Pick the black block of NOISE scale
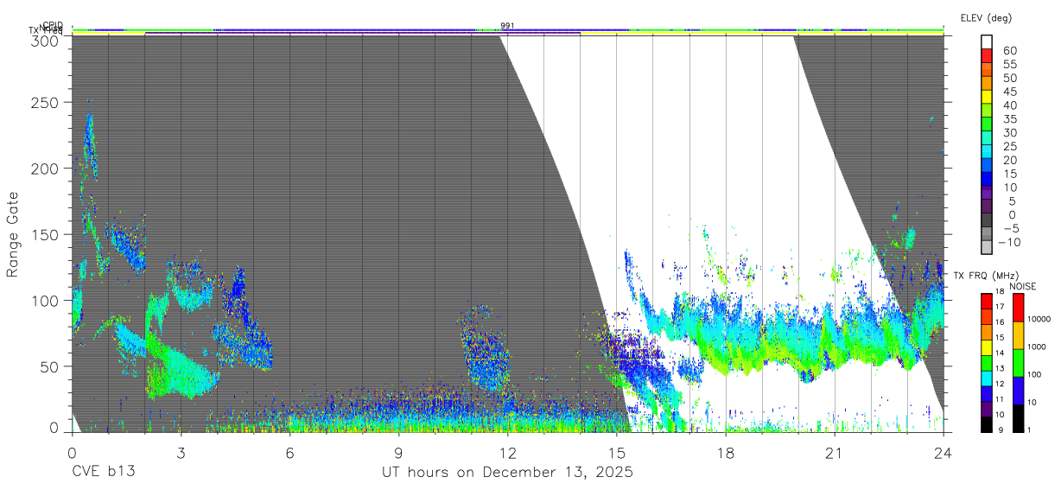 (x=1018, y=418)
